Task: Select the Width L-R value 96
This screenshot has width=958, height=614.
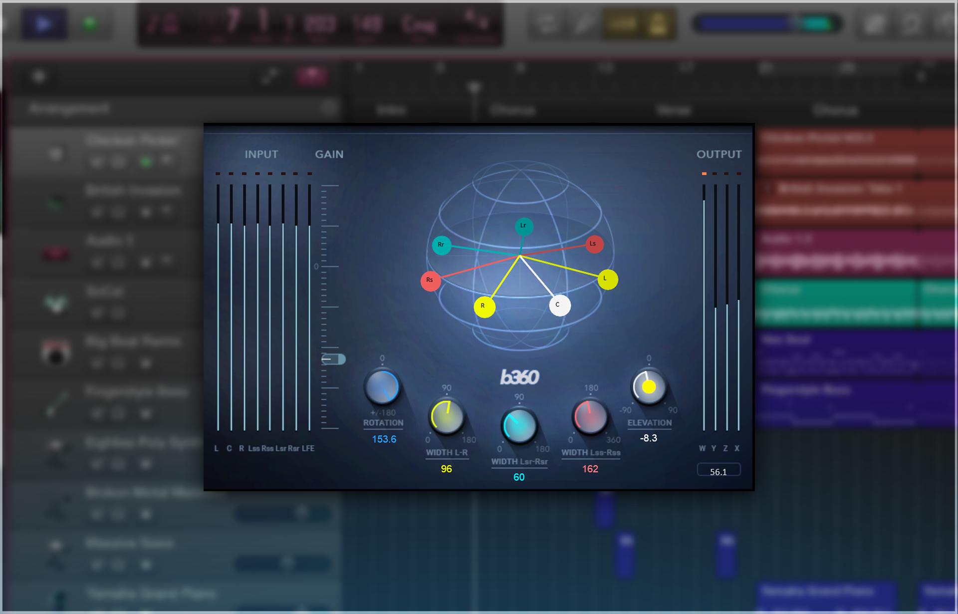Action: [x=447, y=469]
